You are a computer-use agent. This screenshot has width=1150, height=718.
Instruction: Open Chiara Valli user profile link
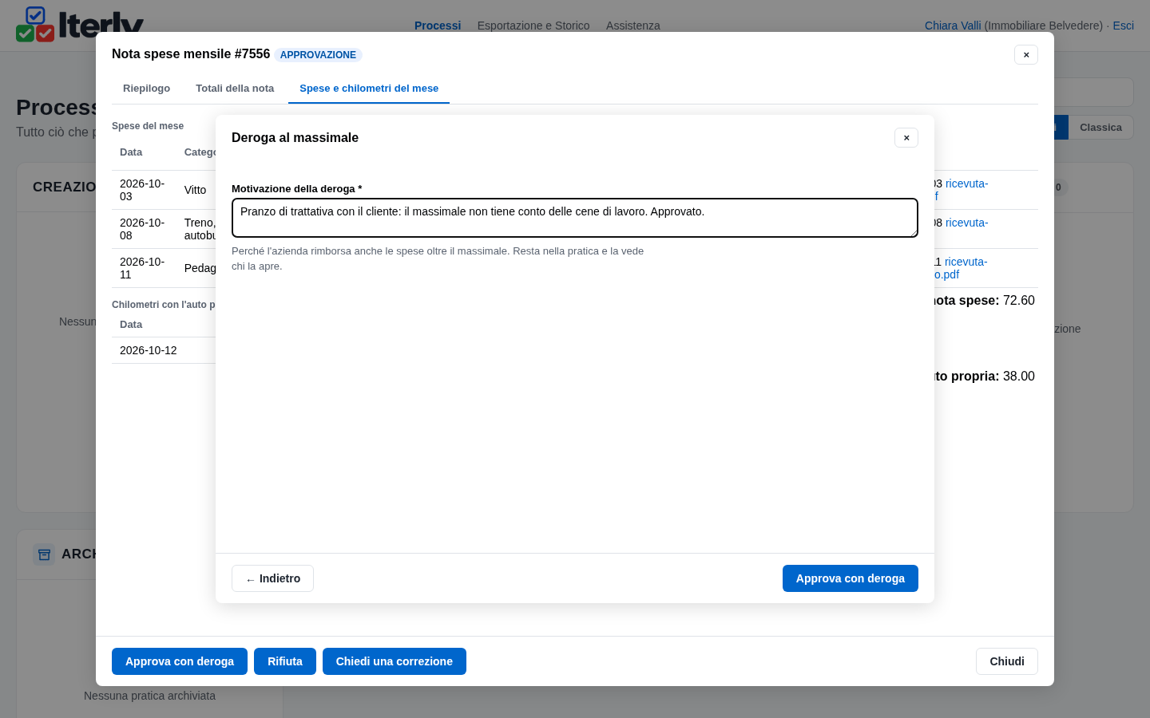point(953,26)
